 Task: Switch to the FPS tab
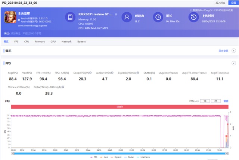16,41
